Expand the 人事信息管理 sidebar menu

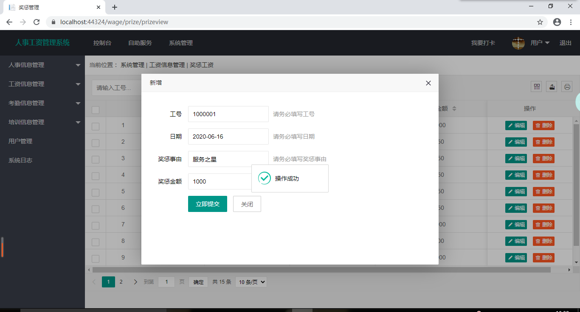point(42,65)
